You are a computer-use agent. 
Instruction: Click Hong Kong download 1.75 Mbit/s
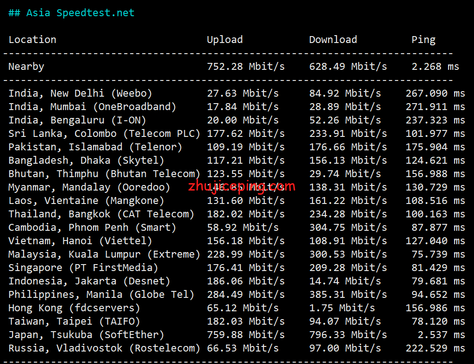342,308
